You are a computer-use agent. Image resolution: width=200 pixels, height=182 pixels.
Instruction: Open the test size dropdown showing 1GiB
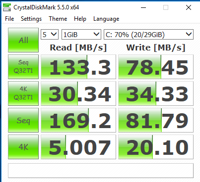click(x=81, y=35)
